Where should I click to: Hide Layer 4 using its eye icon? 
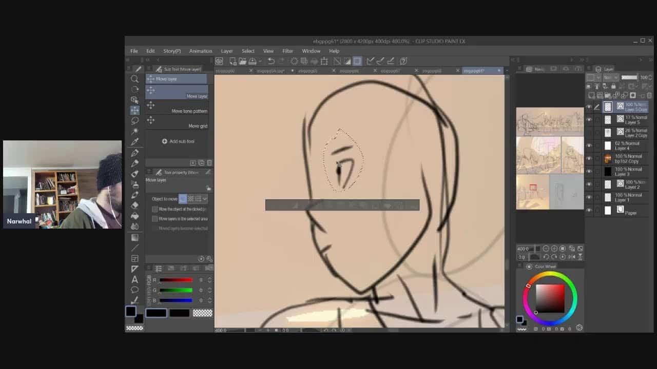[589, 146]
